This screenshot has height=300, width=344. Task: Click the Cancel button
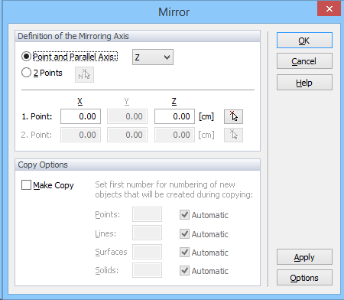304,61
